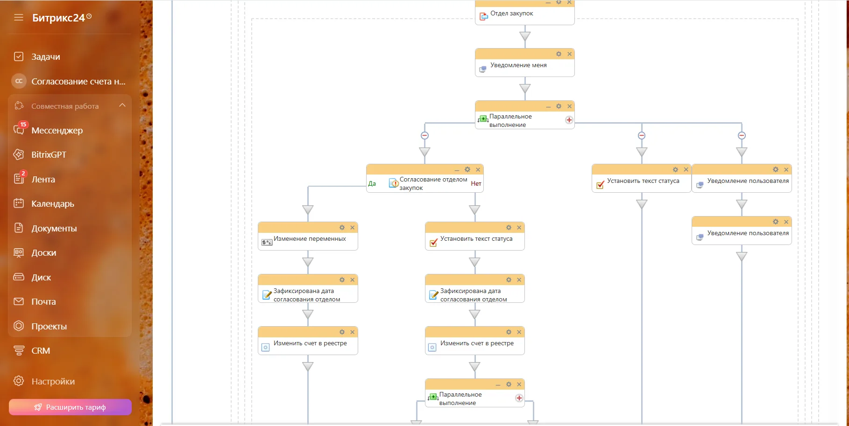849x426 pixels.
Task: Delete the upper Уведомление пользователя block
Action: click(786, 170)
